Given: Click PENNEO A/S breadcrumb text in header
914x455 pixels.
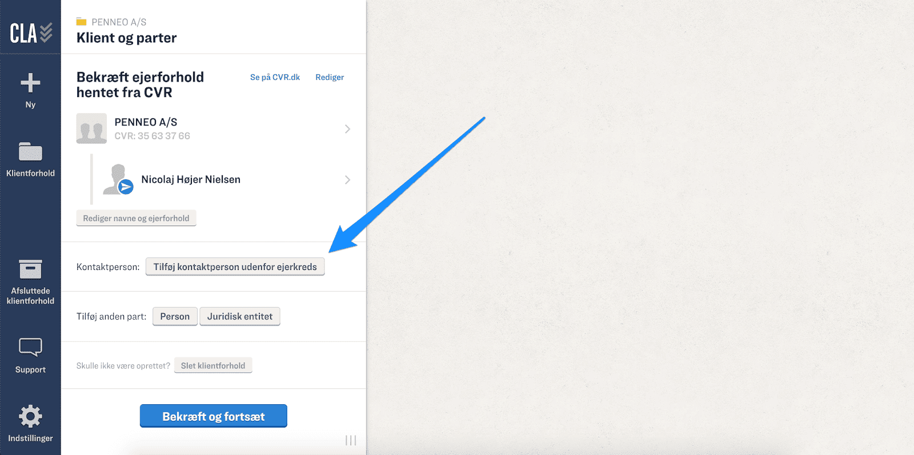Looking at the screenshot, I should pos(119,22).
